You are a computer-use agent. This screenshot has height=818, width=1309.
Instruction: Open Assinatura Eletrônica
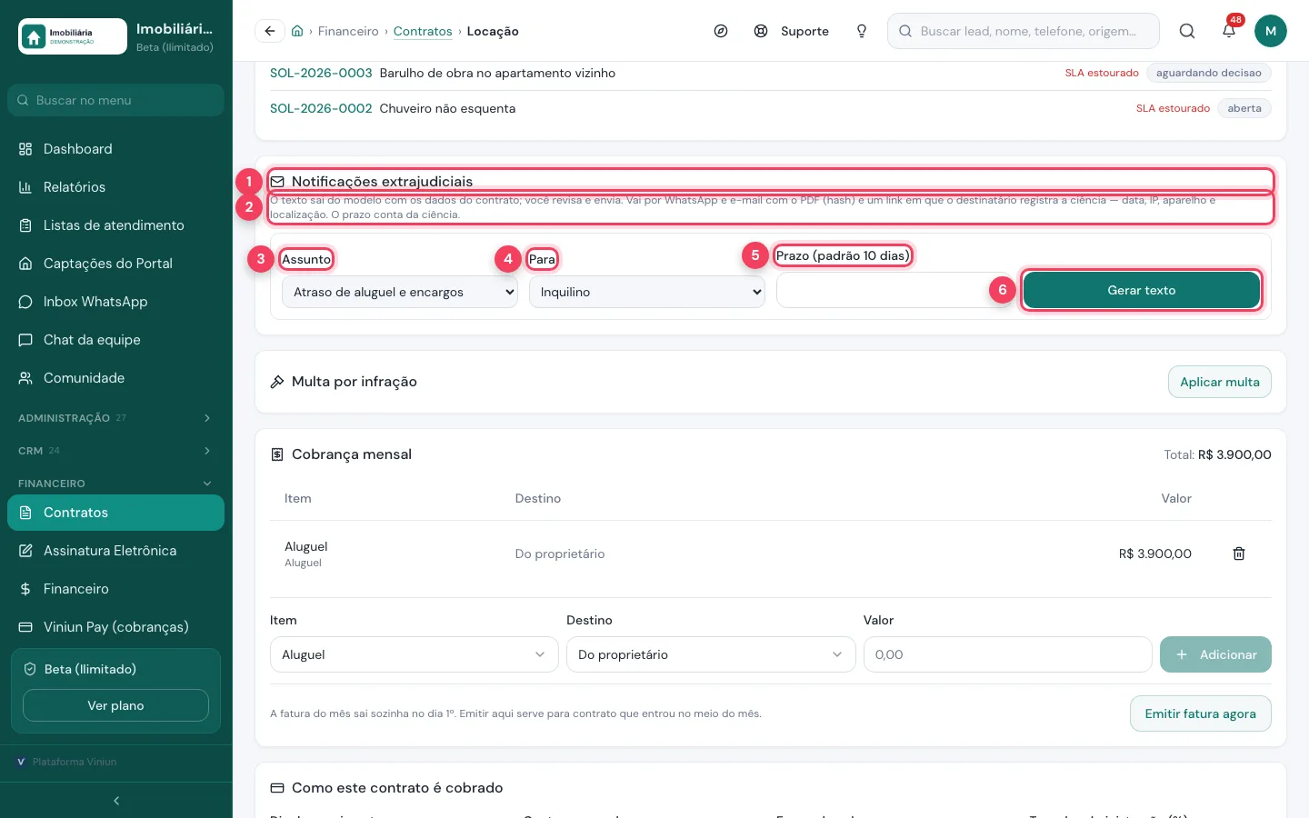[x=115, y=551]
